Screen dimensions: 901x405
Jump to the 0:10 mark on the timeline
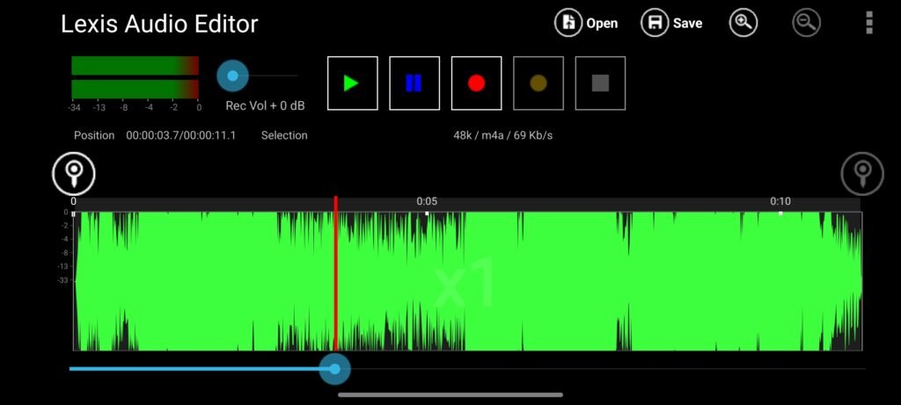point(780,202)
